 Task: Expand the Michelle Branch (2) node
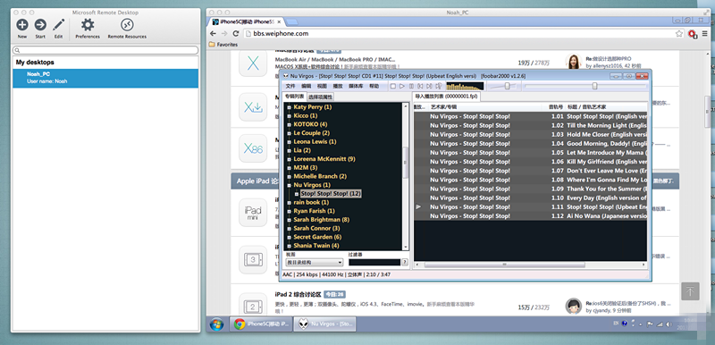tap(289, 176)
